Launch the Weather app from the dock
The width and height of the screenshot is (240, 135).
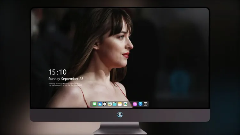[100, 104]
